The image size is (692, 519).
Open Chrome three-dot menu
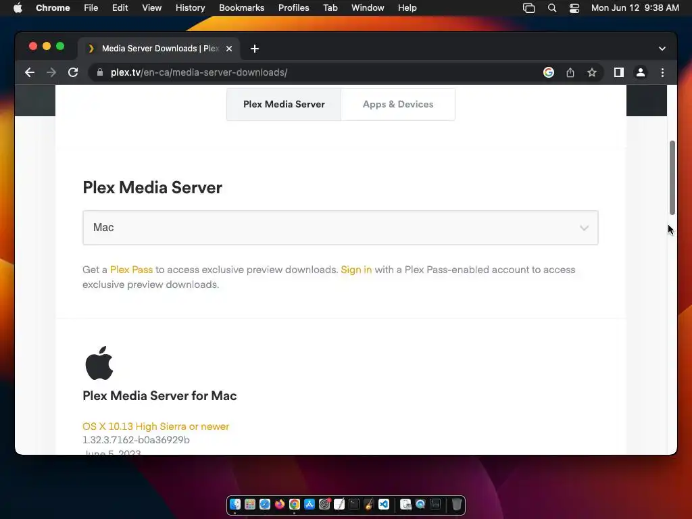(662, 72)
